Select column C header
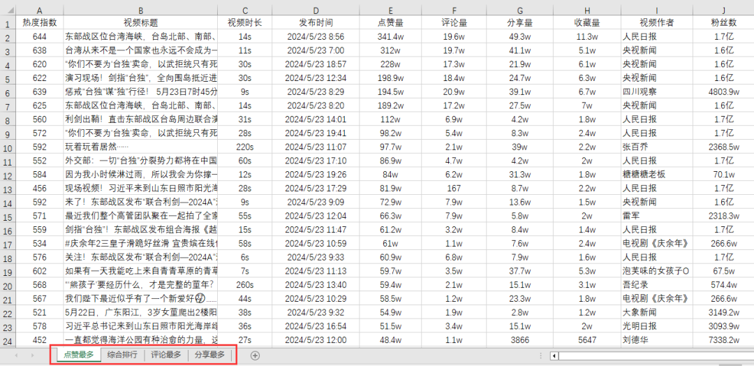 point(245,10)
